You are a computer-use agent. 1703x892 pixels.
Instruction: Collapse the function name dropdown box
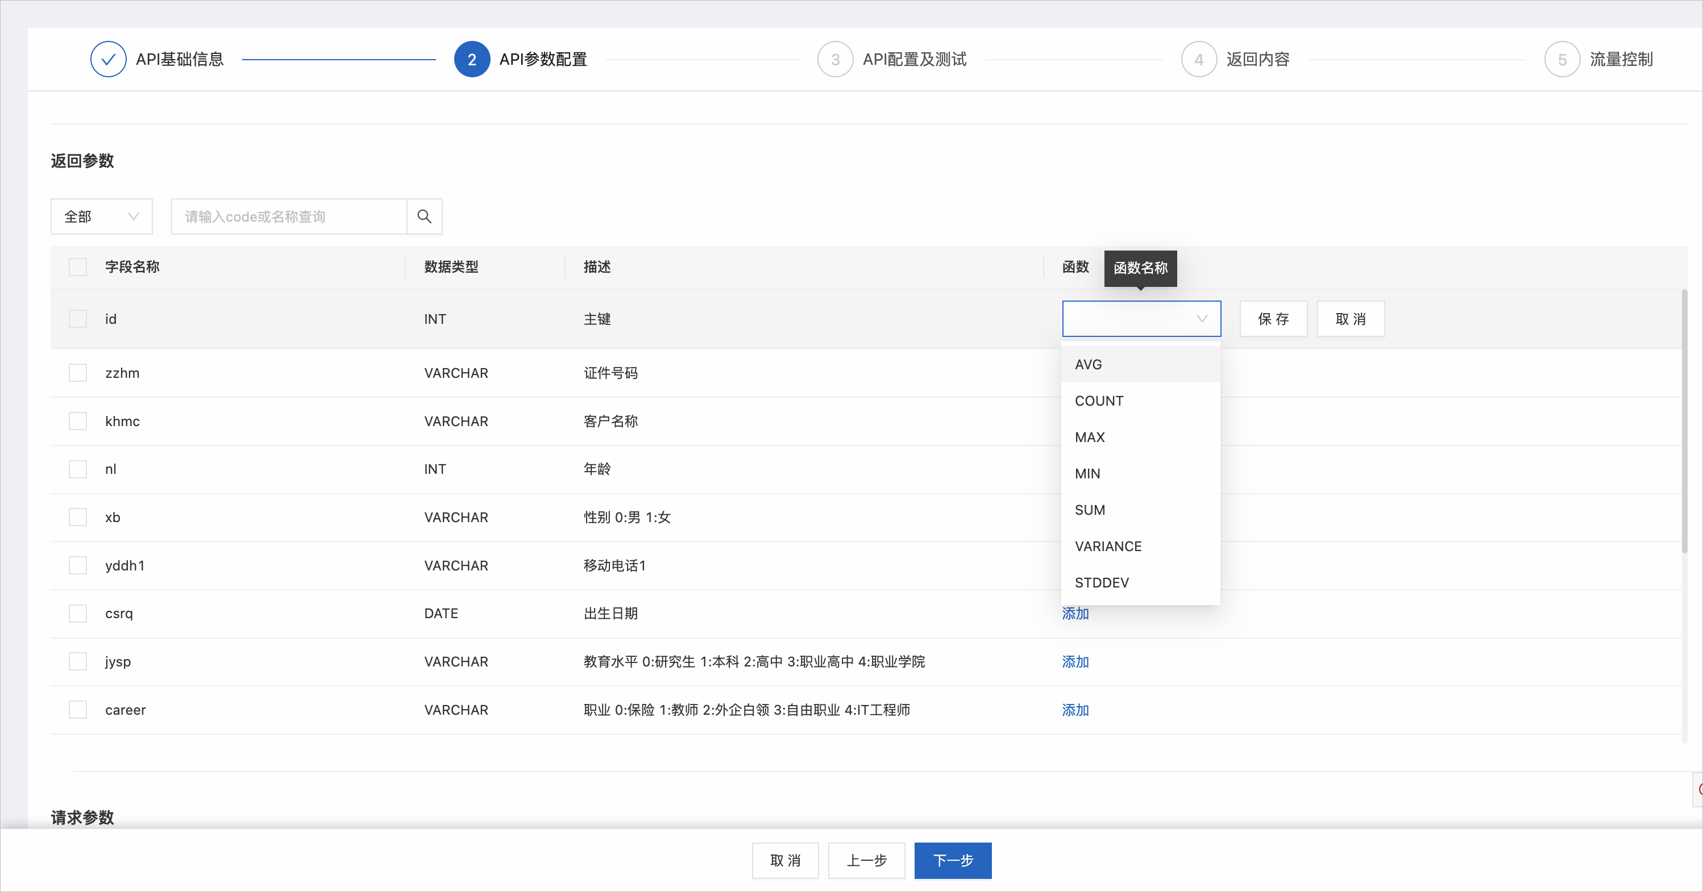click(1142, 319)
